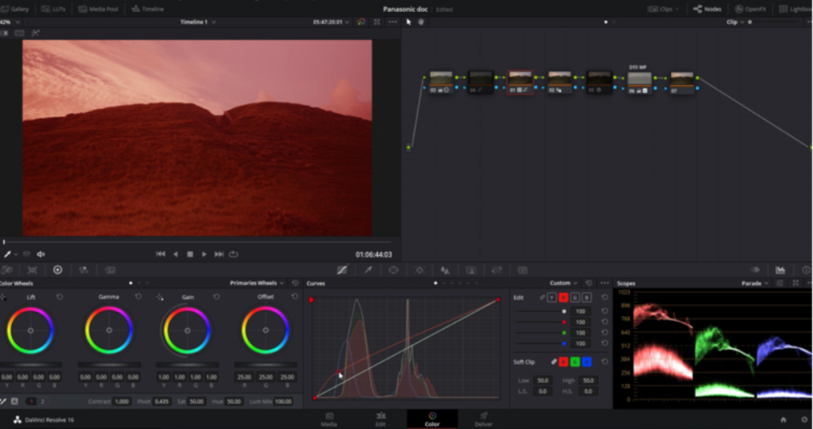The image size is (813, 429).
Task: Open the Tracker palette icon
Action: 419,269
